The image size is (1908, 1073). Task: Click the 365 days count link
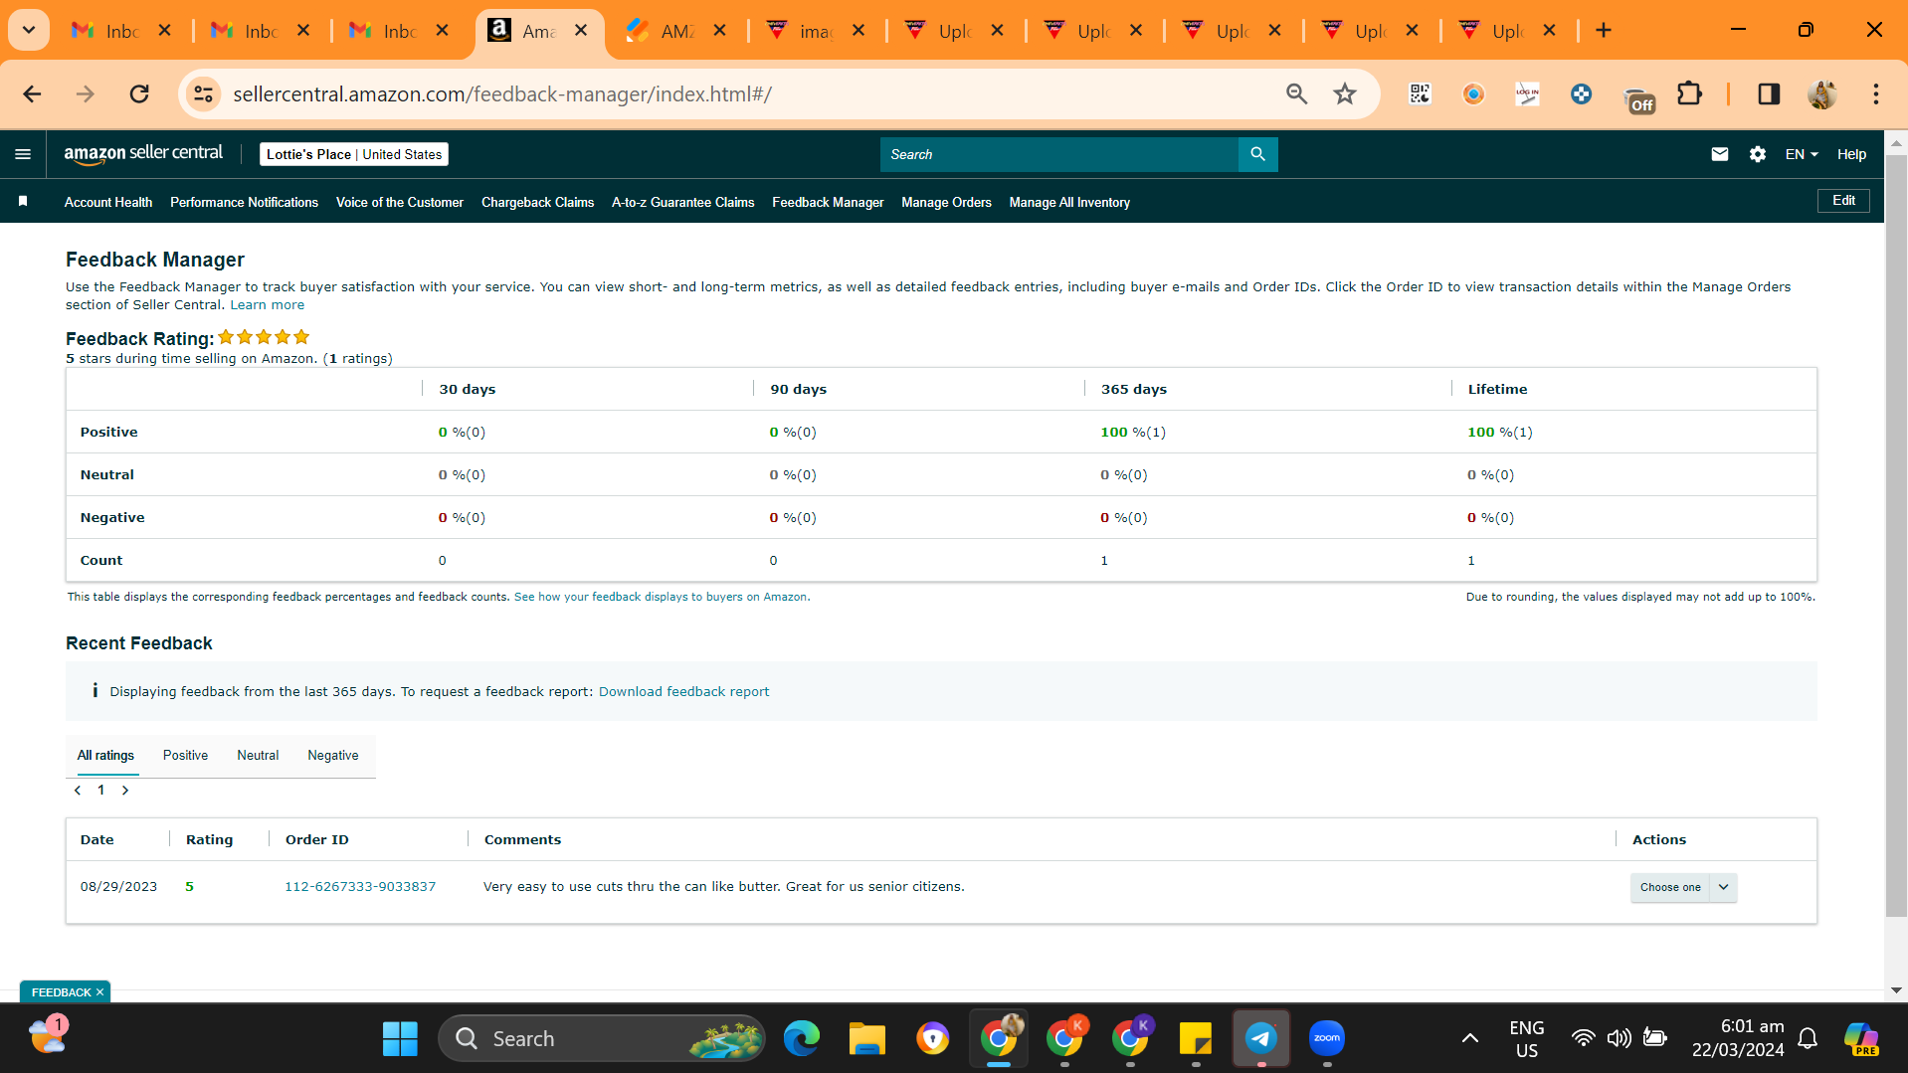pos(1104,561)
